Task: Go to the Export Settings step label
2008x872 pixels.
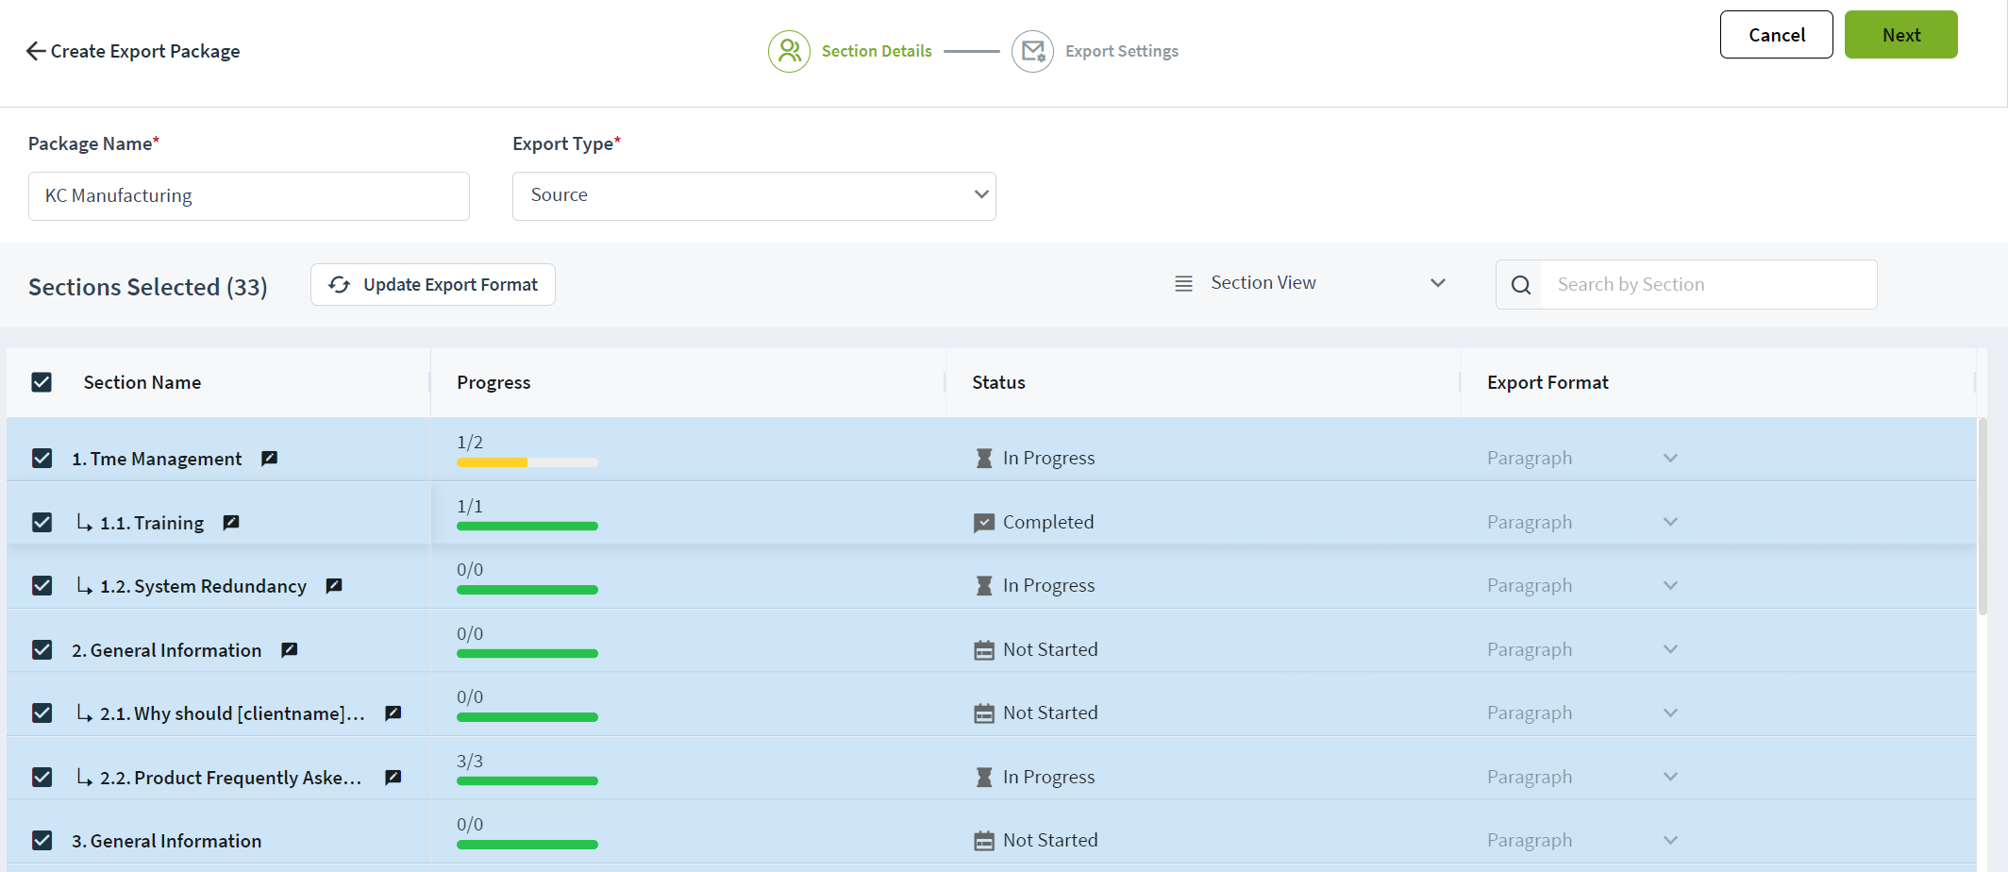Action: tap(1122, 51)
